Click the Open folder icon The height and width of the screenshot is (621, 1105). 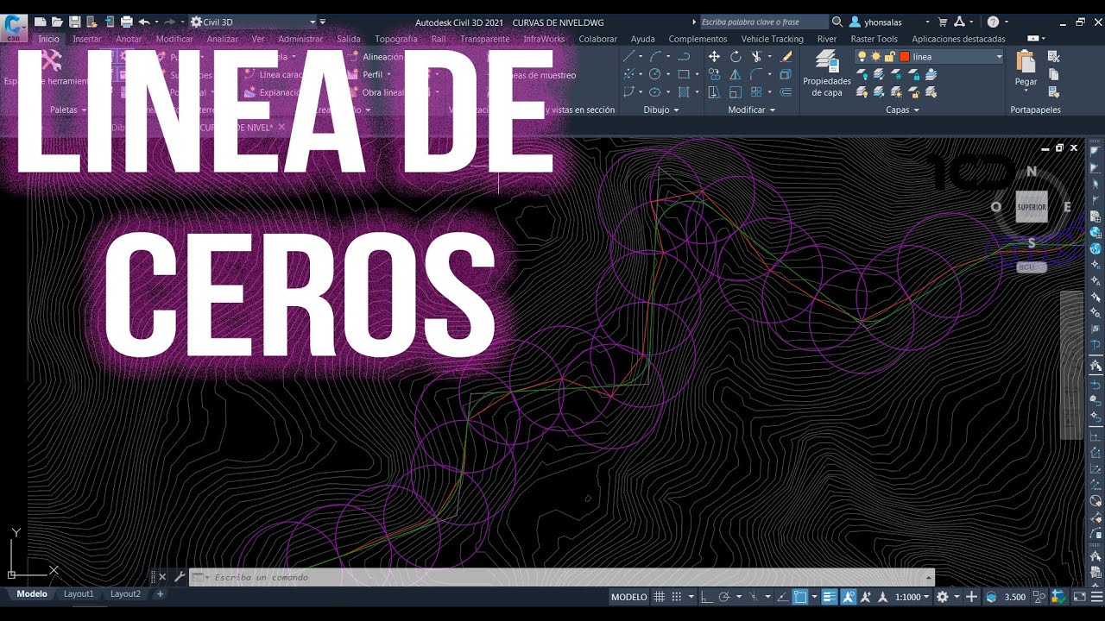click(57, 22)
